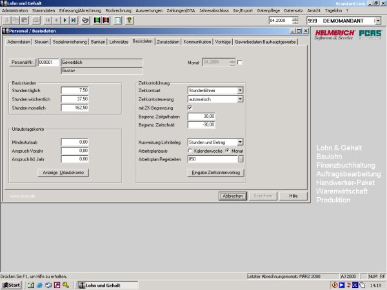The image size is (387, 290).
Task: Click the mouse system tray icon
Action: 362,285
